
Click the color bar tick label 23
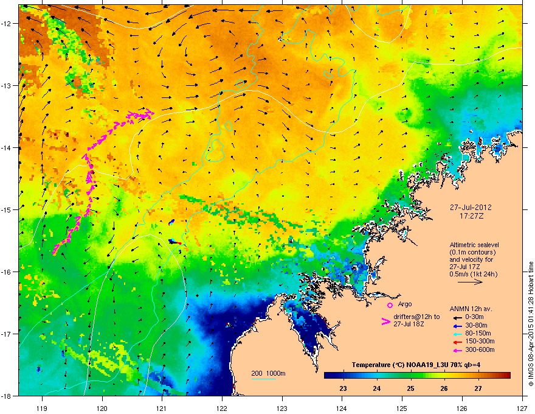tap(343, 388)
